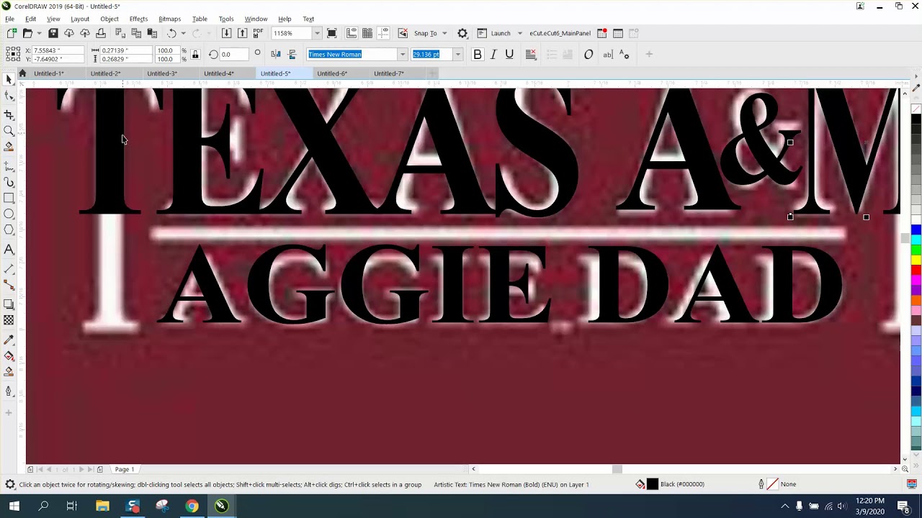
Task: Click the Save icon
Action: point(53,33)
